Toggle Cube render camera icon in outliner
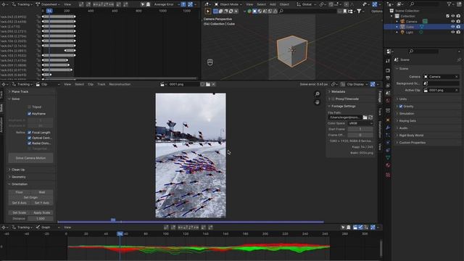Screen dimensions: 464x261 [458, 27]
